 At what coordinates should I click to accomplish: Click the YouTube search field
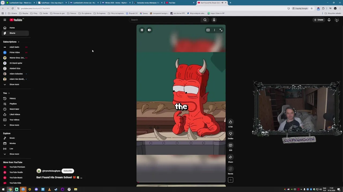click(x=165, y=20)
